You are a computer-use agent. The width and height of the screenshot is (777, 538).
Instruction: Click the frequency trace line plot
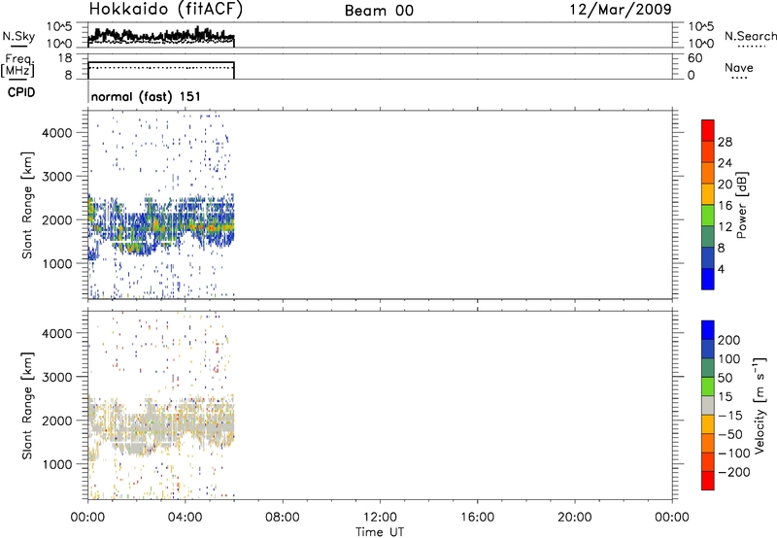coord(161,69)
